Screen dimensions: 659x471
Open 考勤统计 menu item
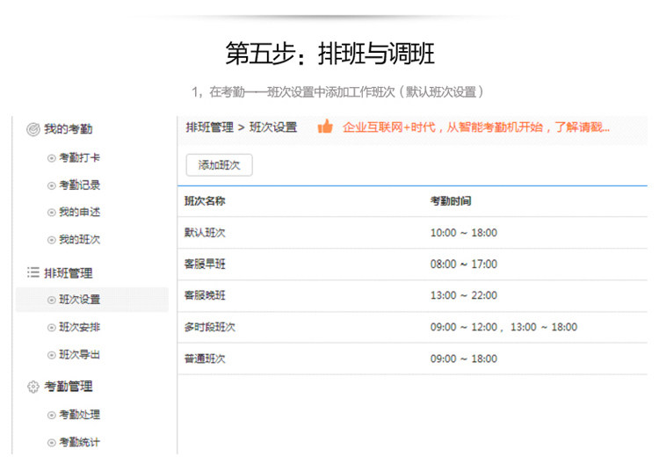(79, 442)
